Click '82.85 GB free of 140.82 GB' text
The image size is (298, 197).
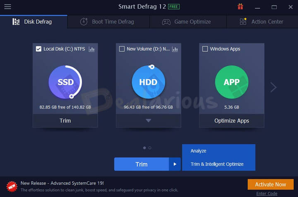coord(65,107)
